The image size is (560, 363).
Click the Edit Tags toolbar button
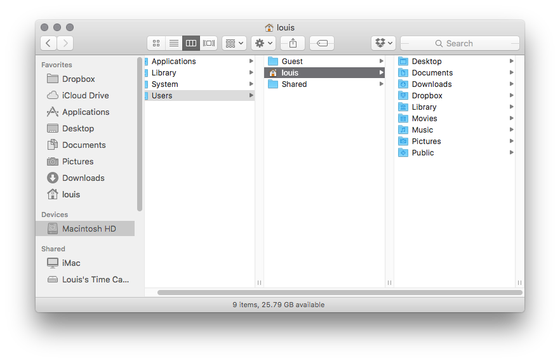coord(322,43)
